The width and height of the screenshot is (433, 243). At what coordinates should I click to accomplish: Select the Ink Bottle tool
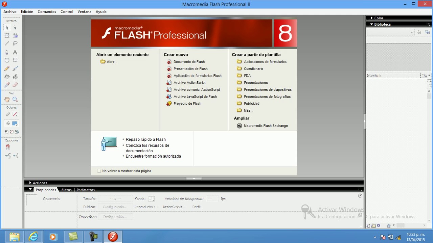(x=7, y=77)
